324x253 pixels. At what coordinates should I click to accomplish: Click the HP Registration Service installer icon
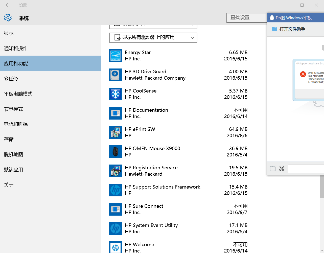point(115,171)
